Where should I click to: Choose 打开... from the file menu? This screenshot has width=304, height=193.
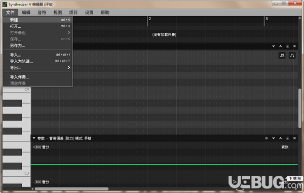(37, 26)
